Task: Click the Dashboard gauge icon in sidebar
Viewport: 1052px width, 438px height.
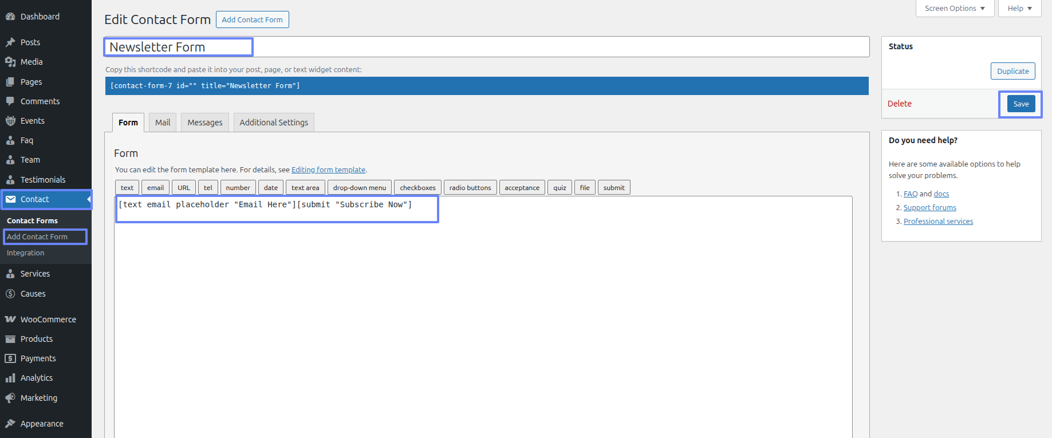Action: (10, 17)
